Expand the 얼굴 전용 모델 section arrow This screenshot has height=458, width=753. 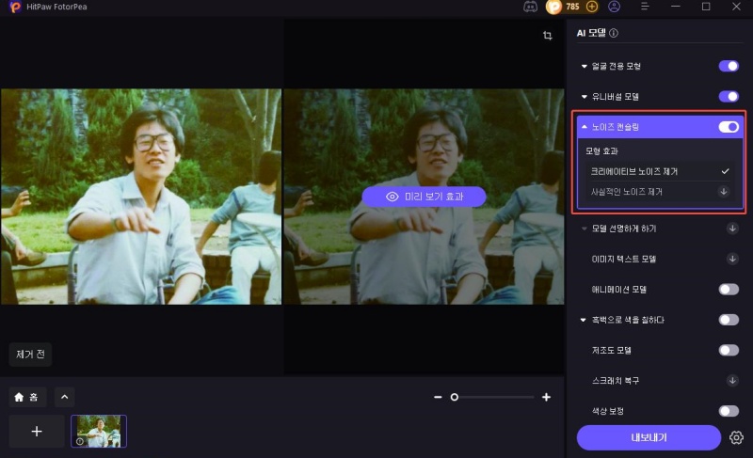coord(584,66)
